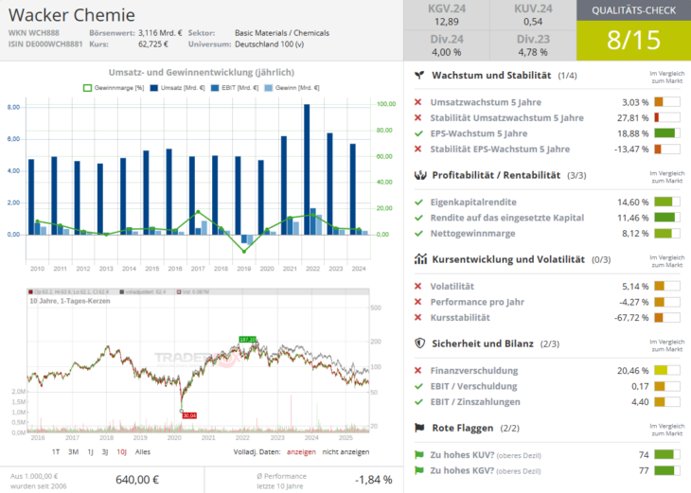The image size is (691, 493).
Task: Toggle the Gewinnmarge [%] legend entry
Action: click(114, 88)
